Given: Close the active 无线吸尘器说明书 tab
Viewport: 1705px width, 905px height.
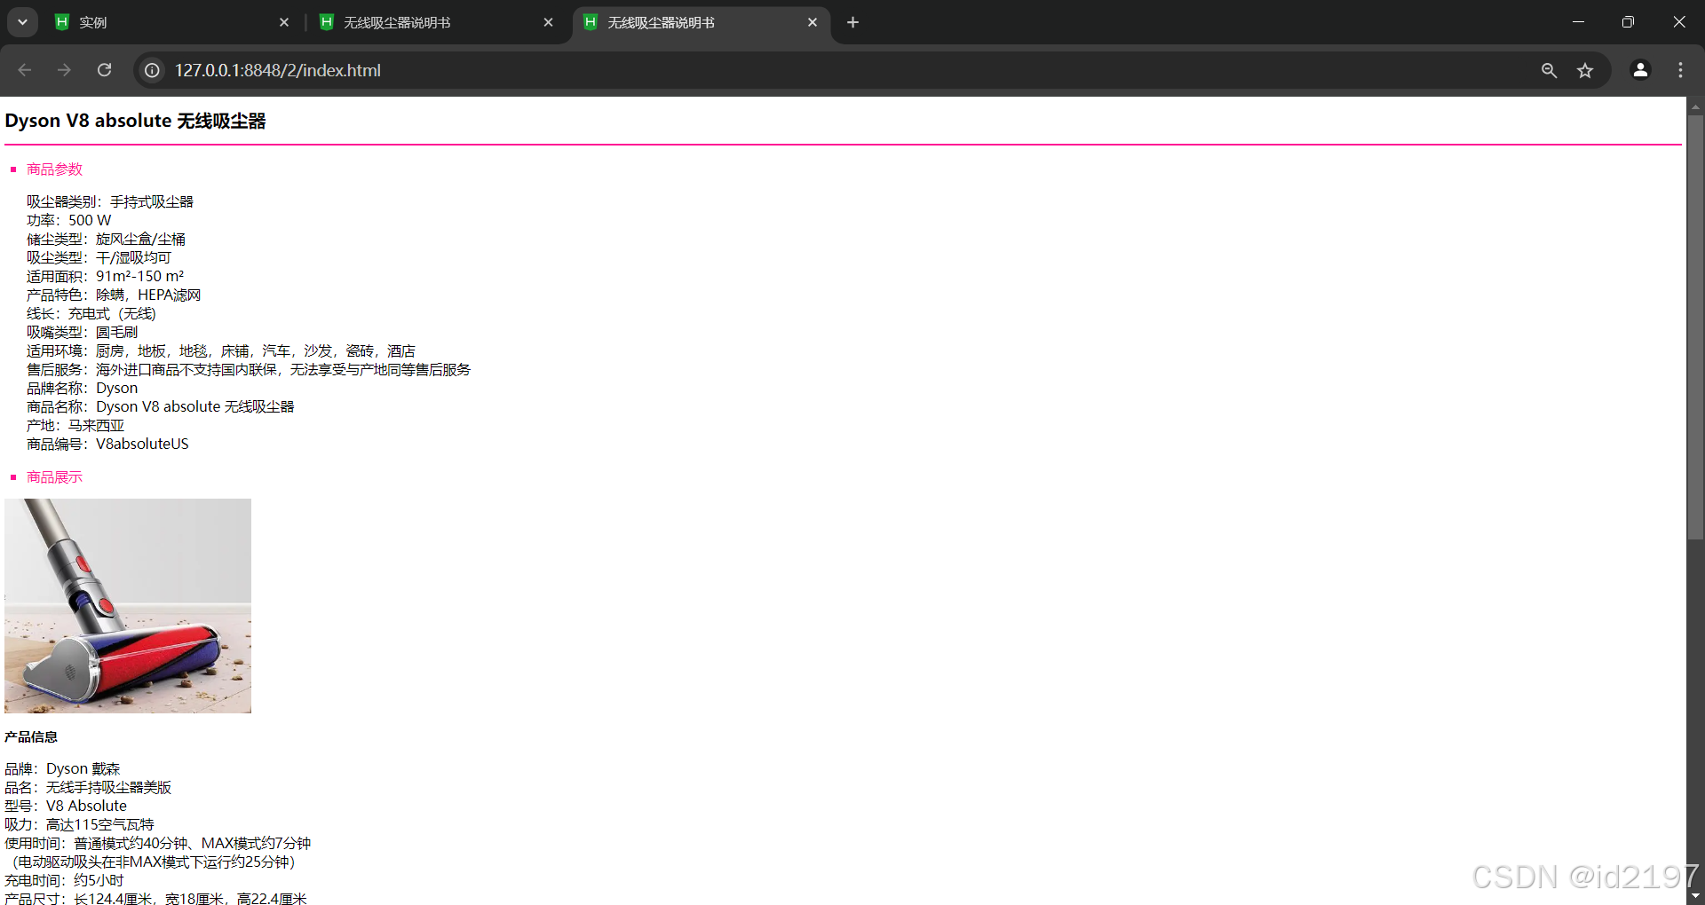Looking at the screenshot, I should pyautogui.click(x=813, y=22).
